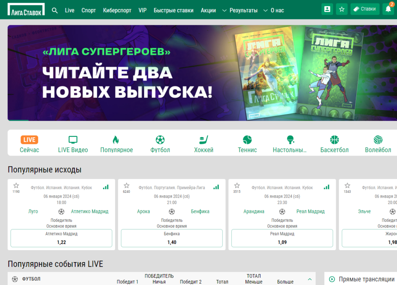This screenshot has height=285, width=397.
Task: Open the VIP menu item
Action: pos(143,10)
